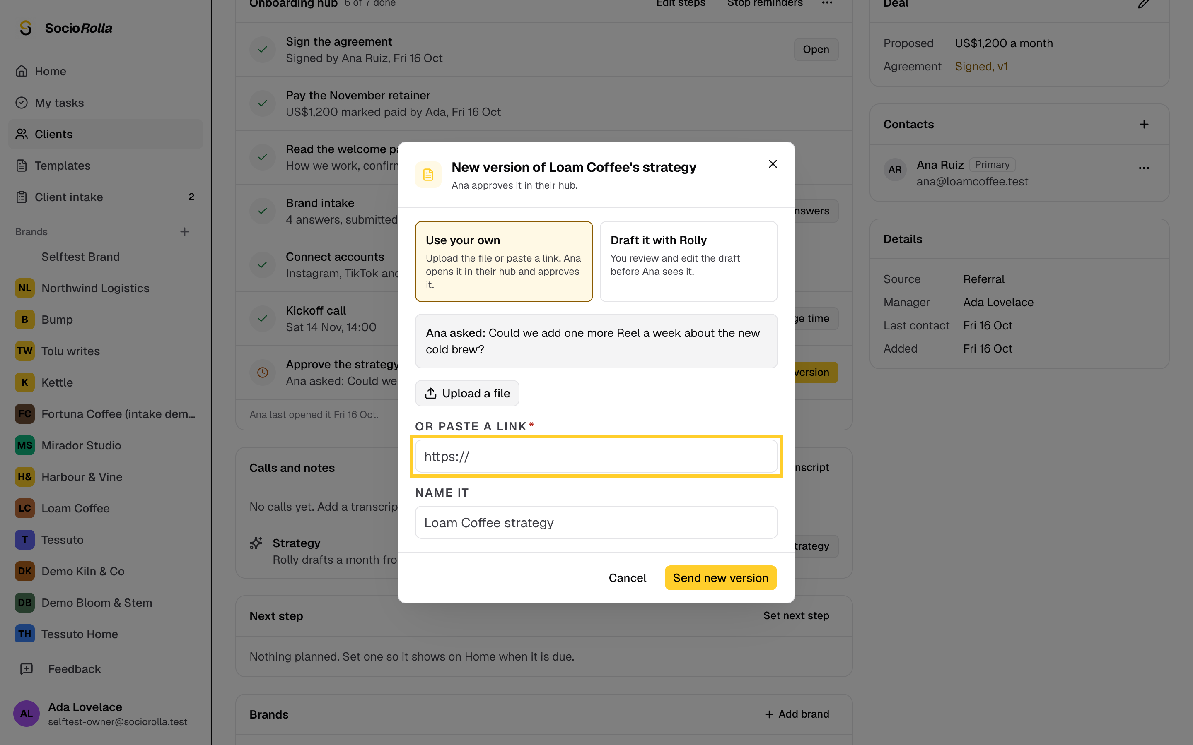Edit the Name it field
This screenshot has width=1193, height=745.
pos(596,522)
